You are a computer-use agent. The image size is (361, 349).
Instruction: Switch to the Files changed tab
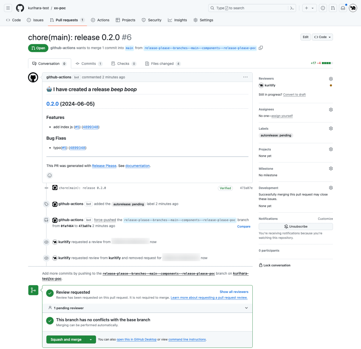pos(163,64)
